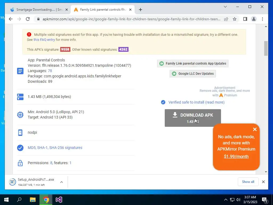Close the Family Link parental controls tab
This screenshot has width=273, height=205.
click(x=130, y=10)
